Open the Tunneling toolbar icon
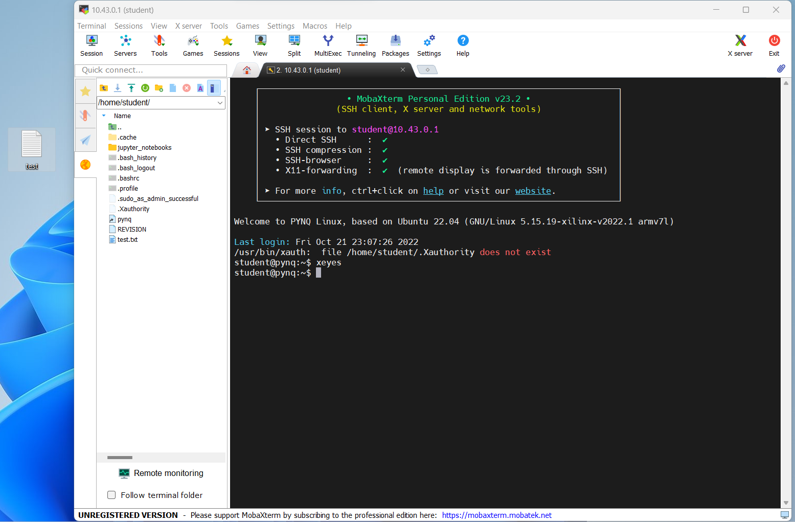The width and height of the screenshot is (795, 522). click(x=361, y=46)
